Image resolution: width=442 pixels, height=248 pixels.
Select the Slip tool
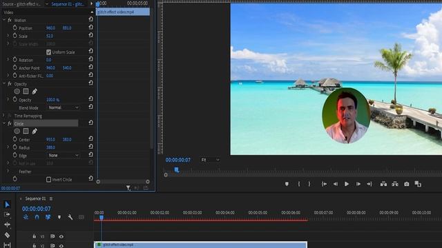click(x=7, y=245)
